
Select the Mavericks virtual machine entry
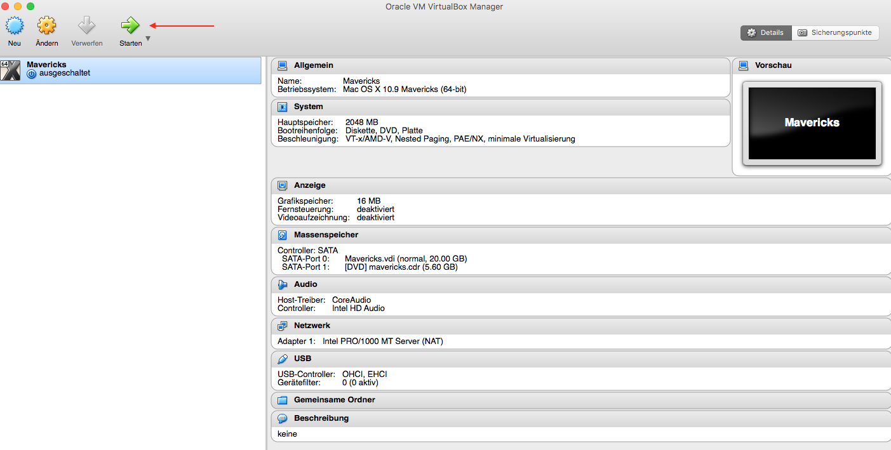(x=130, y=70)
